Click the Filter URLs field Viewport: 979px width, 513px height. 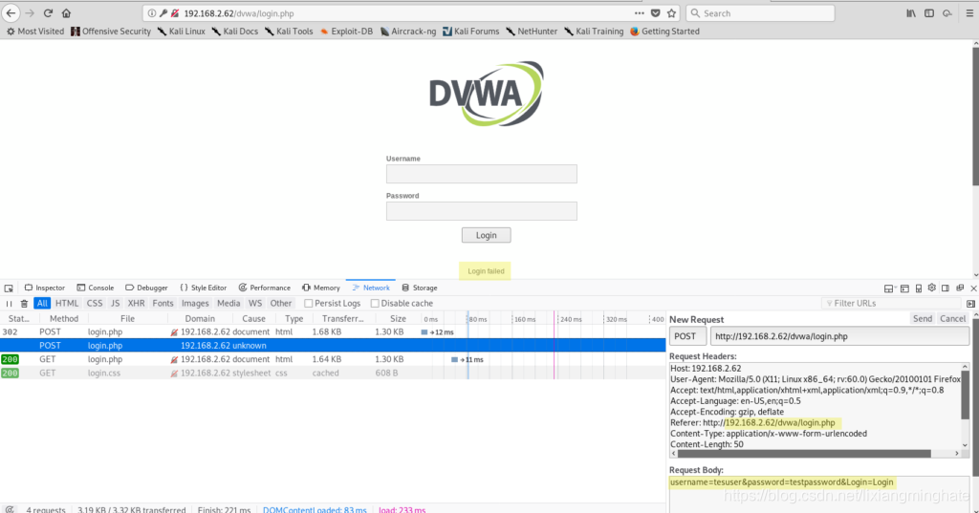[x=893, y=303]
